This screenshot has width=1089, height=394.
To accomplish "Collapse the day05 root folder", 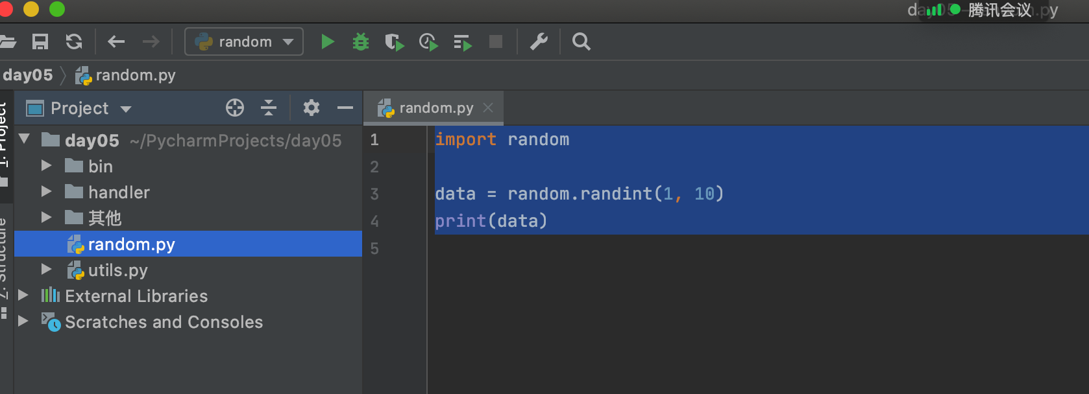I will click(x=25, y=139).
